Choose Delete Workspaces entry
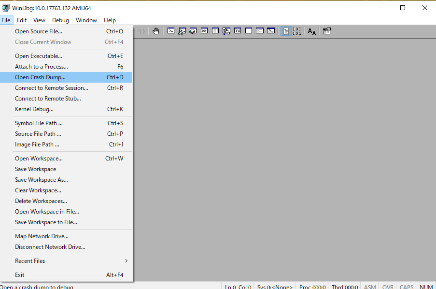Image resolution: width=436 pixels, height=289 pixels. [66, 201]
